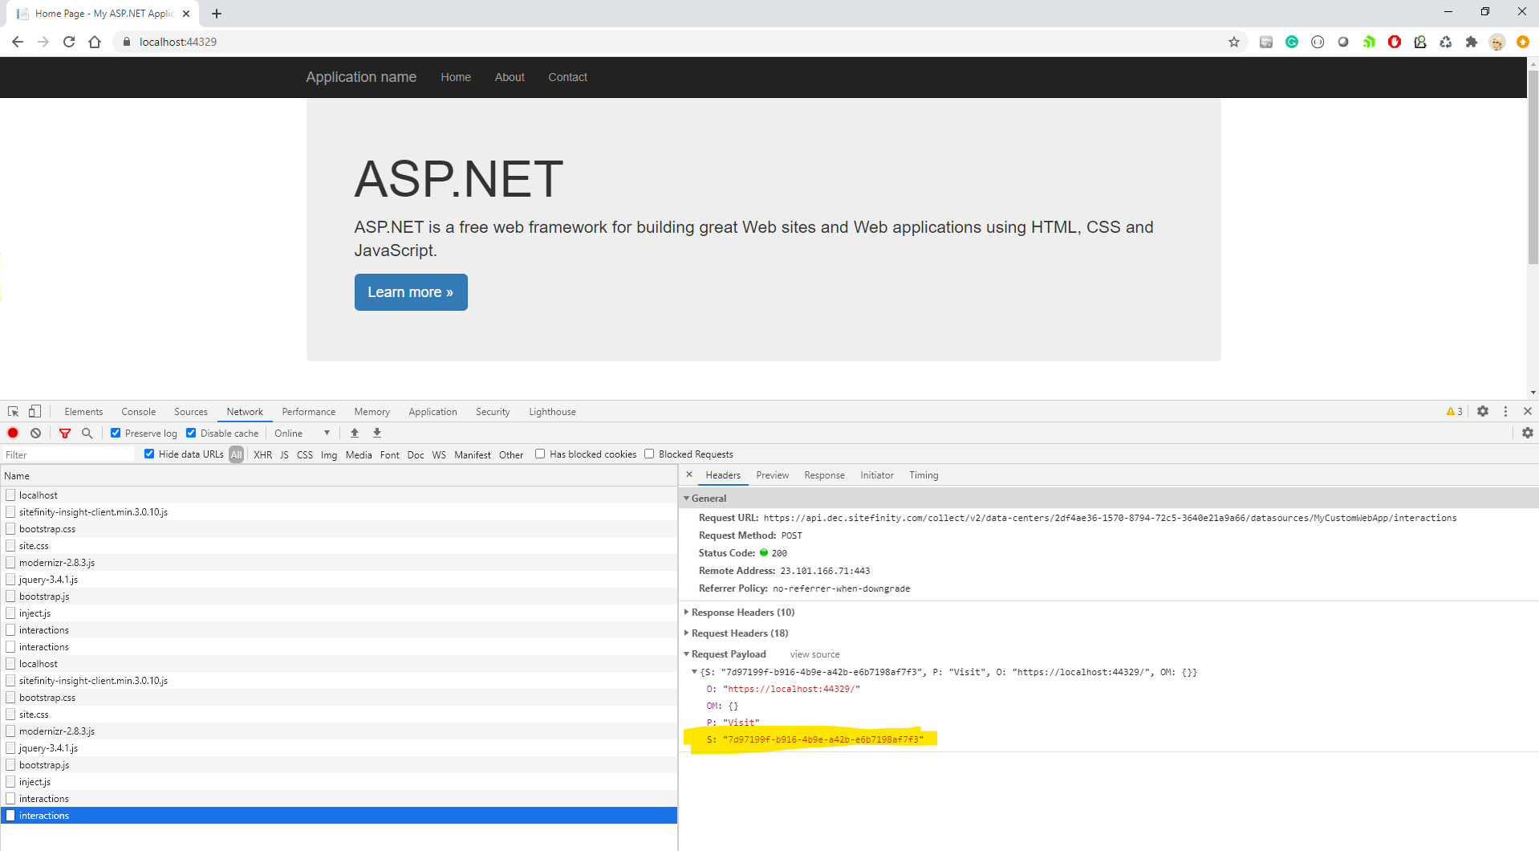
Task: Open the About page link
Action: point(510,77)
